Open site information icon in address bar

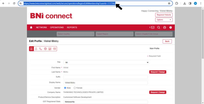[x=21, y=3]
